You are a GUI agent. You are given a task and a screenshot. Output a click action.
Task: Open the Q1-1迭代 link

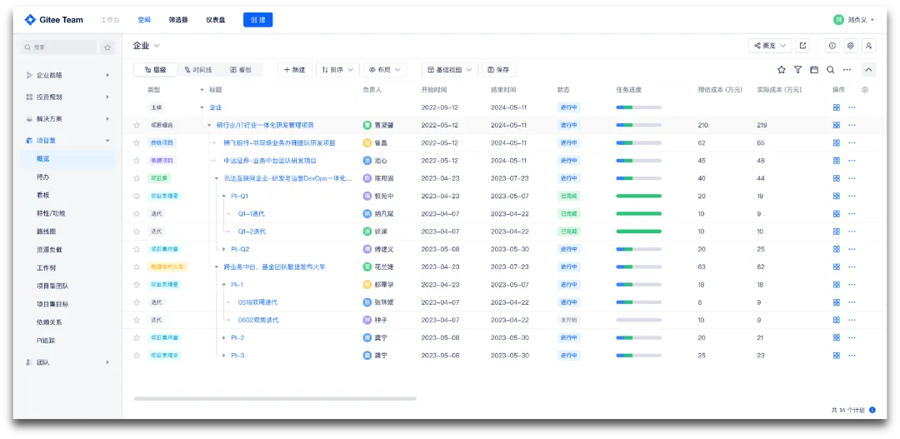coord(252,214)
